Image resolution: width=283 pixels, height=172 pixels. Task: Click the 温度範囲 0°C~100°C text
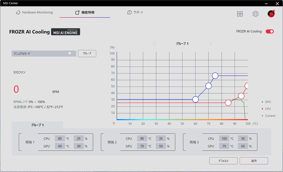click(38, 107)
